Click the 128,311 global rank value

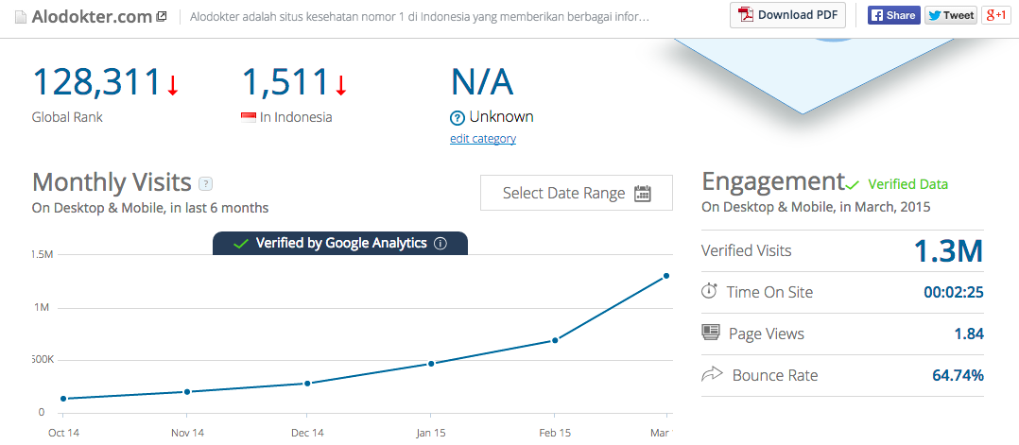coord(96,83)
